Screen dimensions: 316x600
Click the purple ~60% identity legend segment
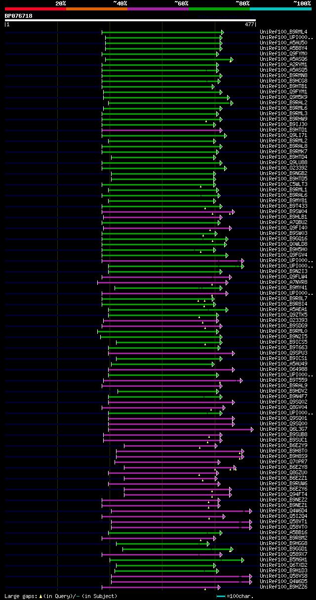(x=158, y=9)
